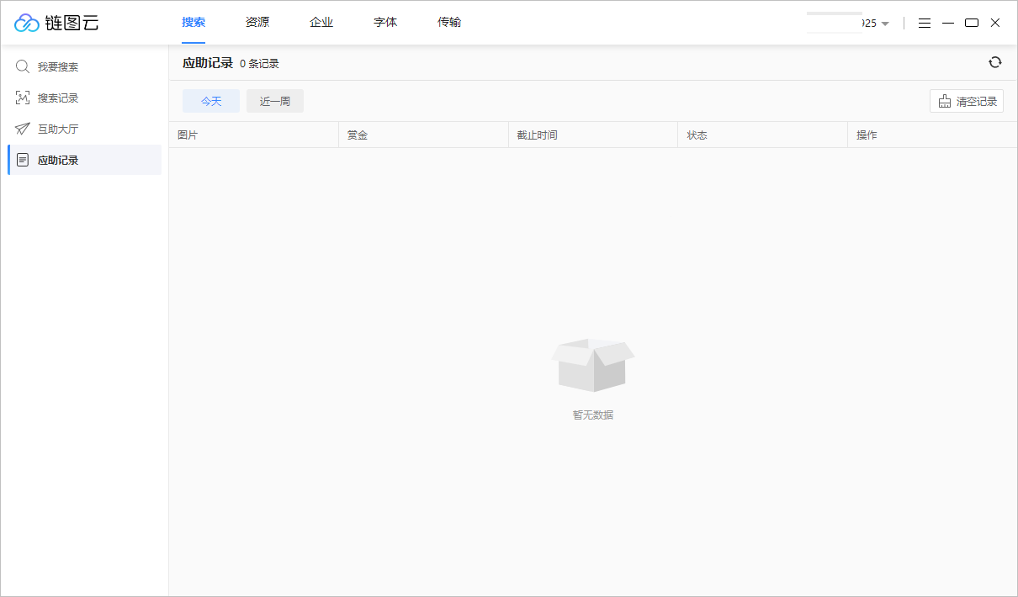Select the 字体 tab
1018x597 pixels.
[x=384, y=22]
